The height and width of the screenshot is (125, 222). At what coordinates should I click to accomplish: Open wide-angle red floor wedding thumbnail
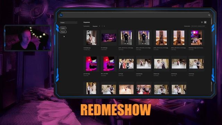[144, 90]
